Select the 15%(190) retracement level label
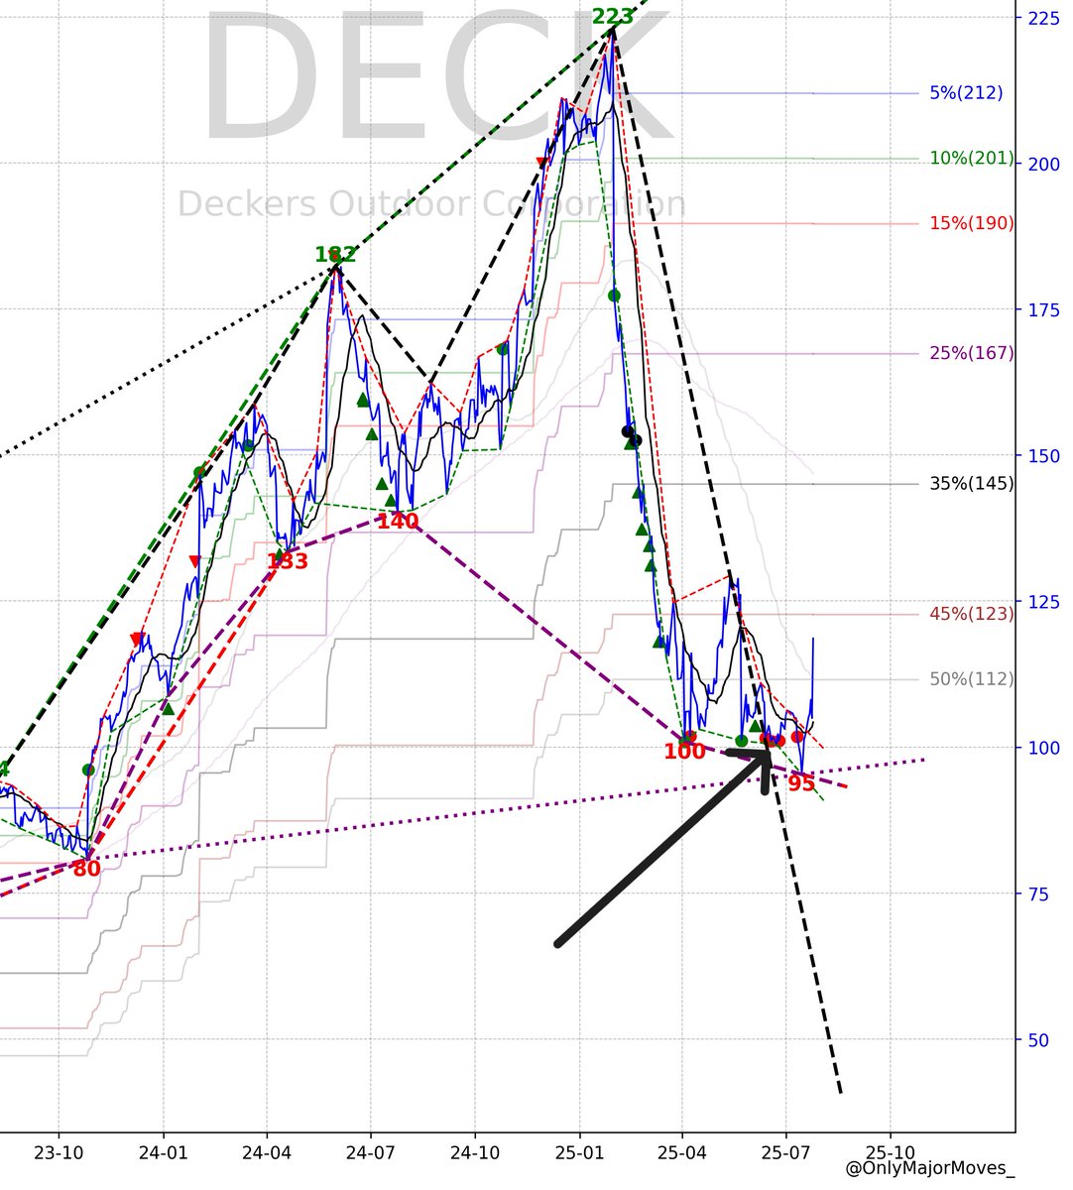Viewport: 1073px width, 1190px height. [x=972, y=224]
